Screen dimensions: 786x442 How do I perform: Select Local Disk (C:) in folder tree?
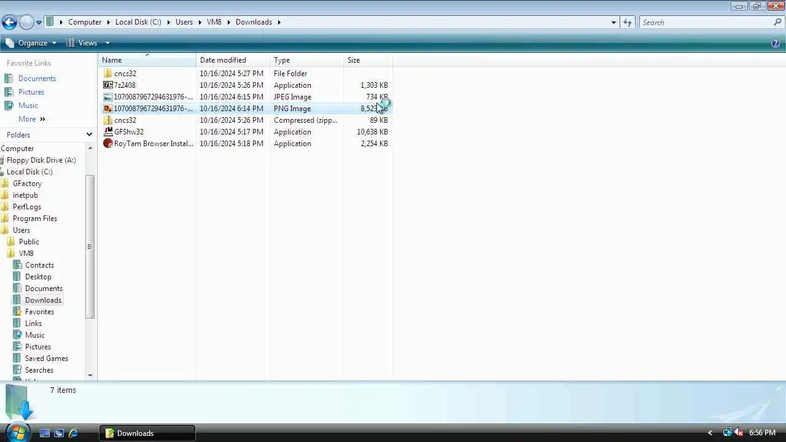pyautogui.click(x=29, y=172)
